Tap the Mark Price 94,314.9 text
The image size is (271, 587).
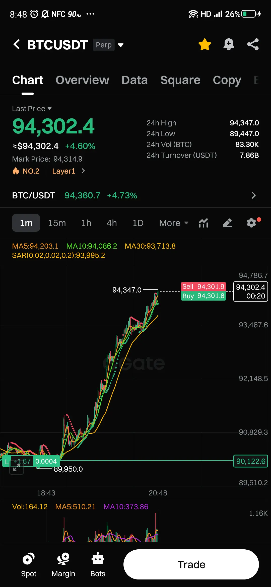47,159
